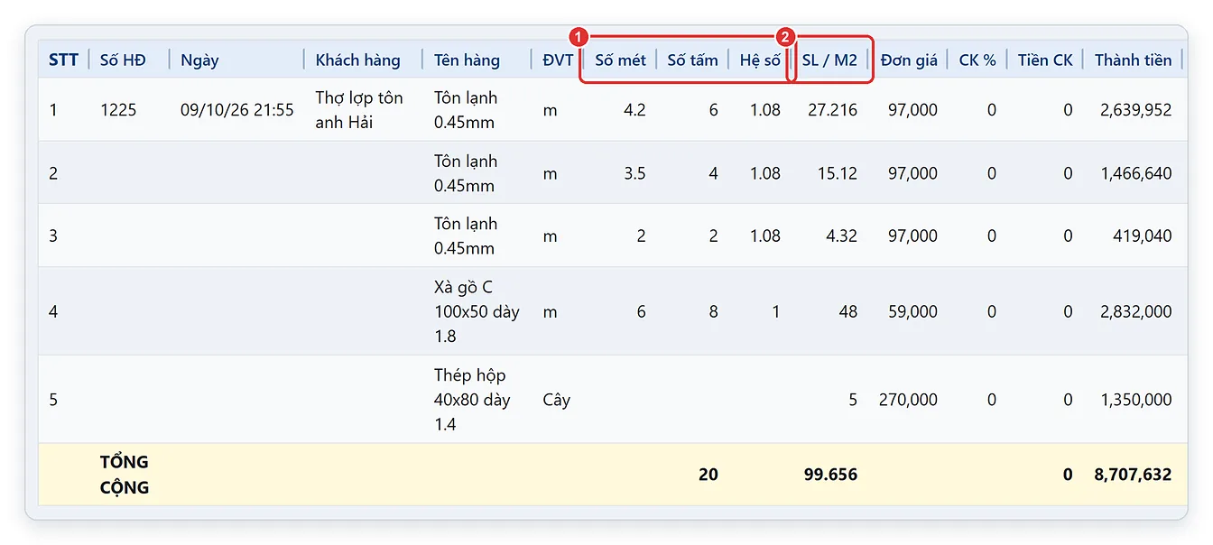Select the quantity value 15.12
The height and width of the screenshot is (545, 1213).
838,173
